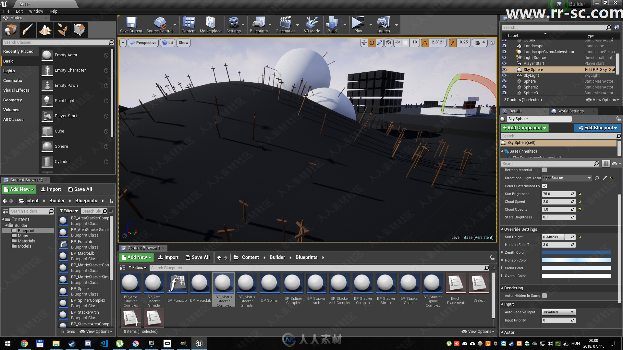Open the Cinematics toolbar icon
Image resolution: width=623 pixels, height=350 pixels.
[286, 25]
